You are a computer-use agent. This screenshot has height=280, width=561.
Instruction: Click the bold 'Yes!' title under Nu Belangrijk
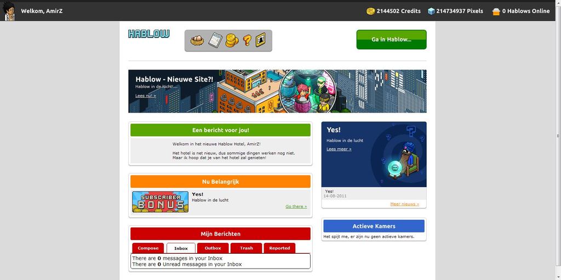pos(197,194)
